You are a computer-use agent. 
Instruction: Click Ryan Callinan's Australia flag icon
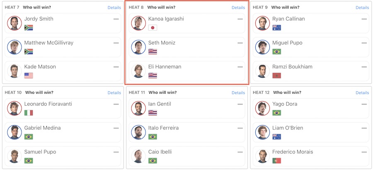pyautogui.click(x=277, y=28)
